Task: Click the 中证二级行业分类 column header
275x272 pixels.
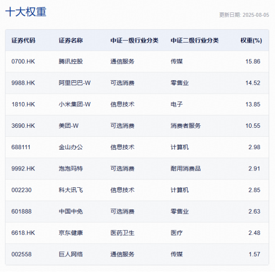Action: (x=195, y=41)
